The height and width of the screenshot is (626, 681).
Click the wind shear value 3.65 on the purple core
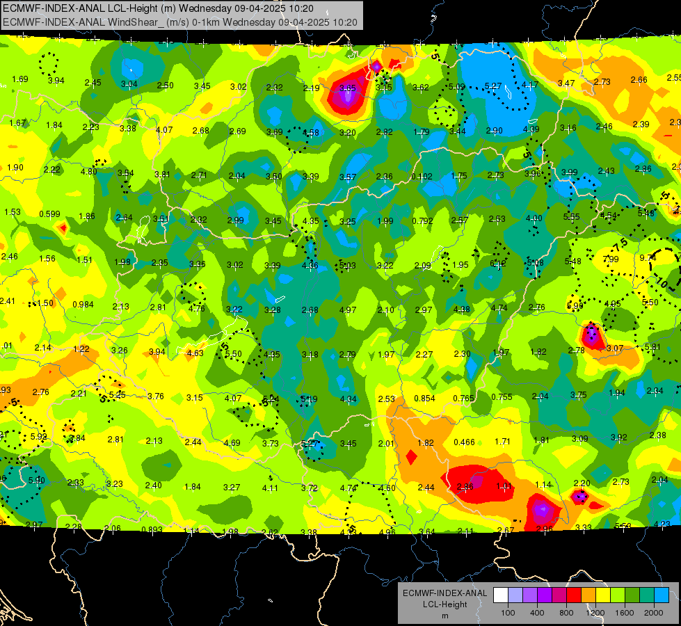coord(347,88)
